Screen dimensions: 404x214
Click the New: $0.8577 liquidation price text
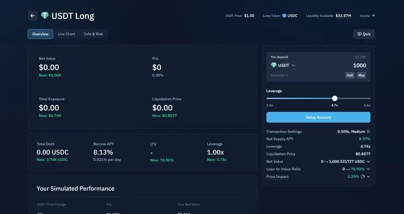164,116
